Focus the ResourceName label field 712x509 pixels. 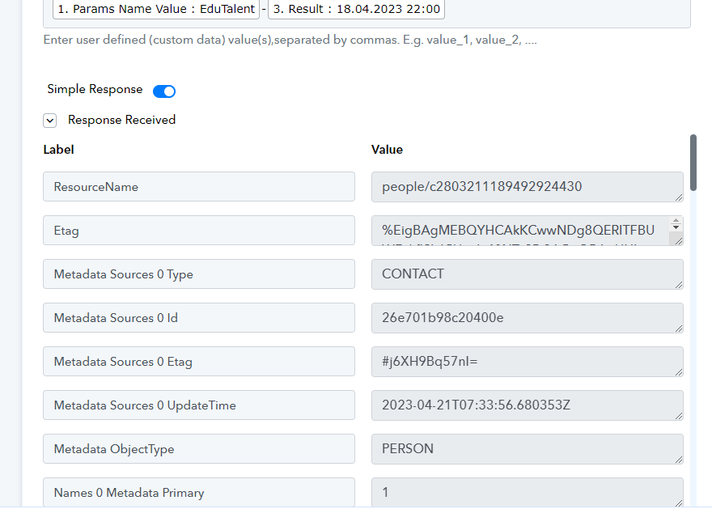[198, 187]
